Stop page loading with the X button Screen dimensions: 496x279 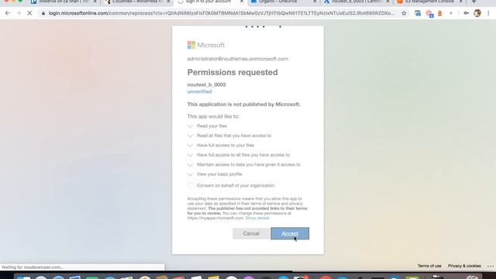29,13
